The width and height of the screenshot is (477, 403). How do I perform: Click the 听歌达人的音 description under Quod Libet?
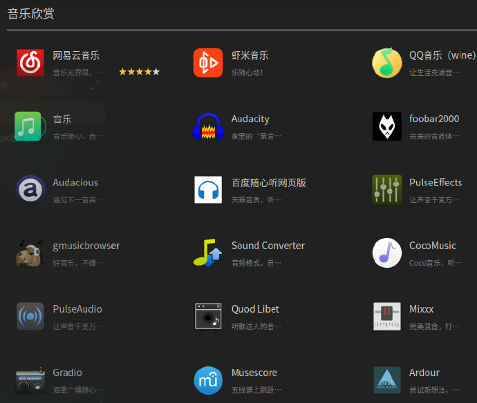pyautogui.click(x=256, y=326)
